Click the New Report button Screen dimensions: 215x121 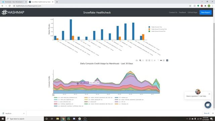(205, 12)
